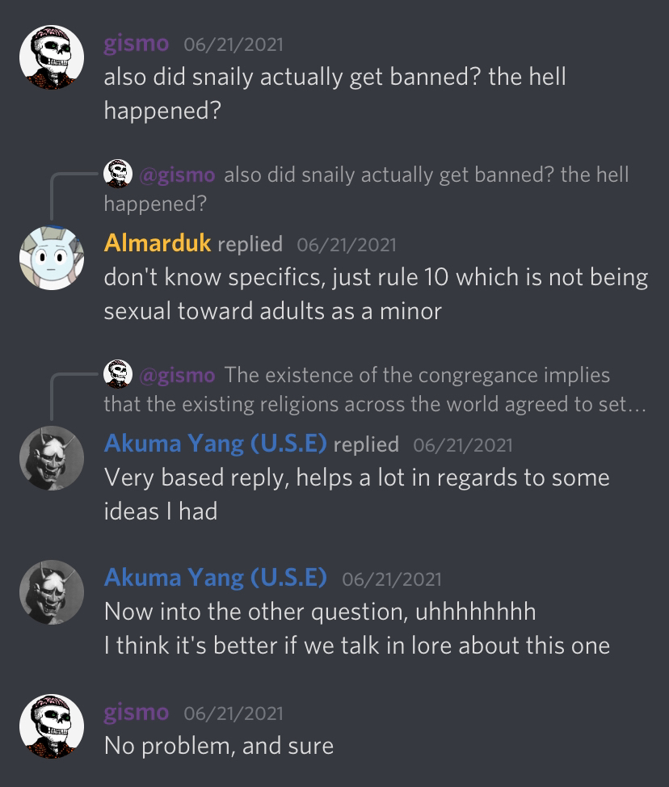Select @gismo mention above Almarduk's reply
The height and width of the screenshot is (787, 669).
(177, 175)
